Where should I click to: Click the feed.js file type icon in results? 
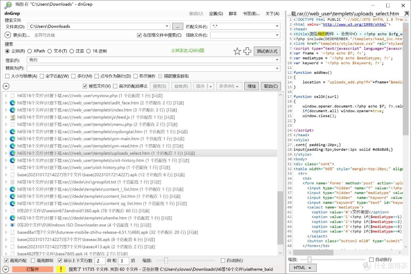point(13,117)
